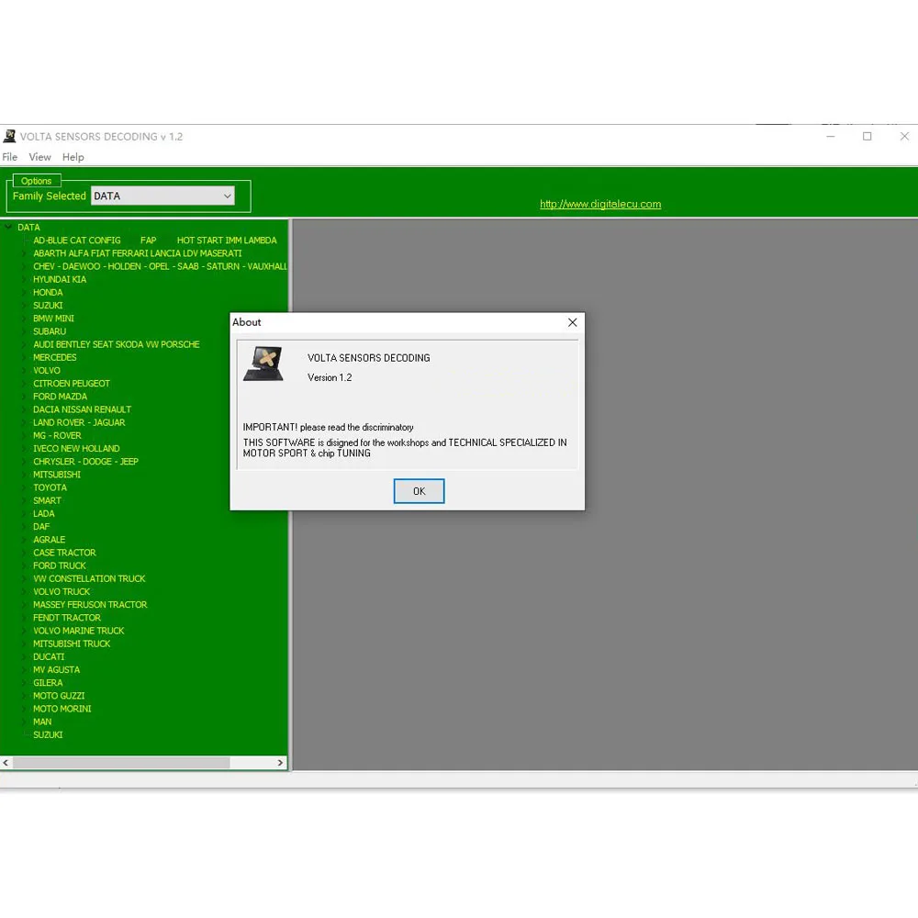Select CHEV - DAEWOO - HOLDEN tree item

[160, 266]
